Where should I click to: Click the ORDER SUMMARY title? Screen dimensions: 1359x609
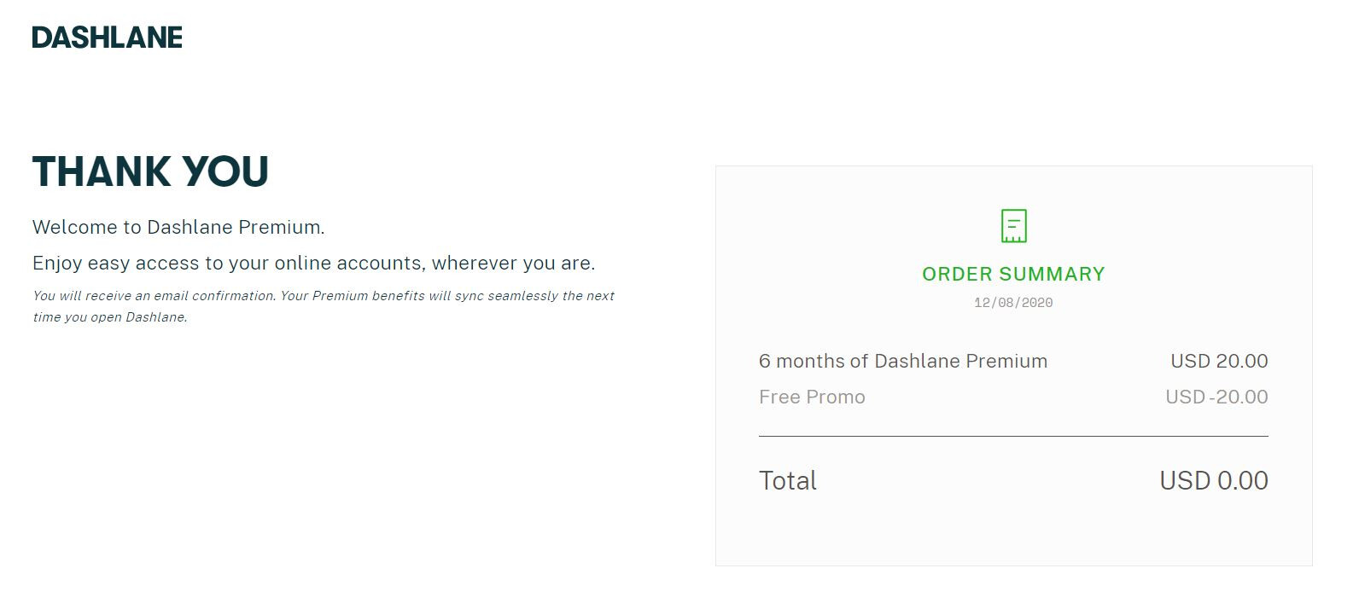(x=1013, y=275)
